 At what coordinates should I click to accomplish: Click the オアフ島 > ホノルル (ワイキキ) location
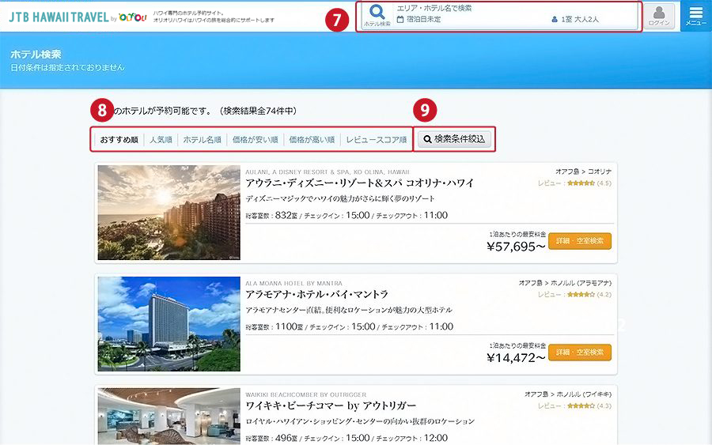point(568,394)
